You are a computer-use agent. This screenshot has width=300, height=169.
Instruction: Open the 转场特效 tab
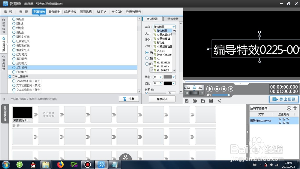[x=70, y=12]
